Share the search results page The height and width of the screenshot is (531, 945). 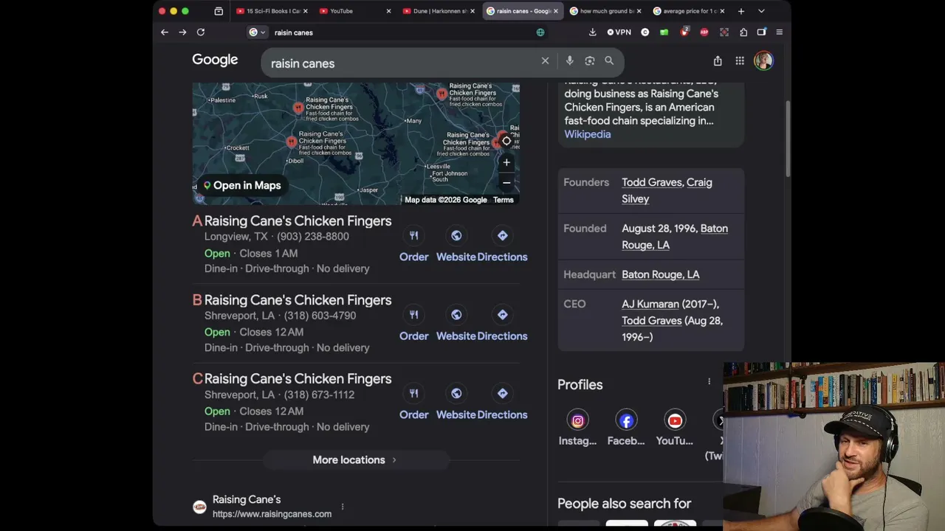(x=718, y=61)
